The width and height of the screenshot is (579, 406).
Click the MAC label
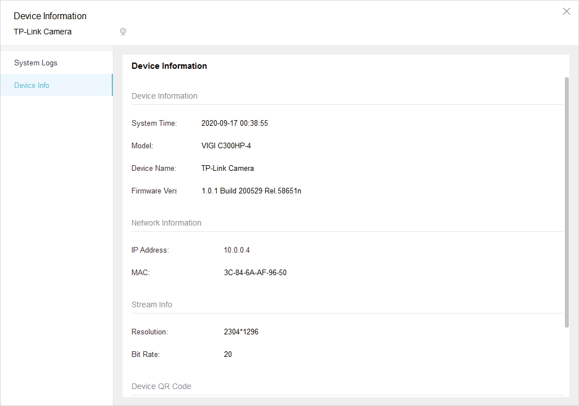pyautogui.click(x=141, y=273)
